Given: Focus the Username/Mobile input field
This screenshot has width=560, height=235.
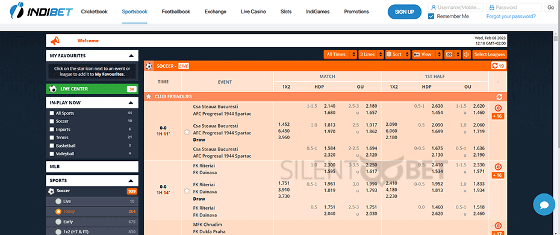Looking at the screenshot, I should click(456, 7).
